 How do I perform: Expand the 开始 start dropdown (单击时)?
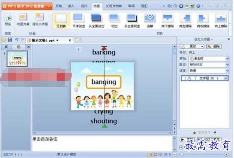[x=227, y=59]
